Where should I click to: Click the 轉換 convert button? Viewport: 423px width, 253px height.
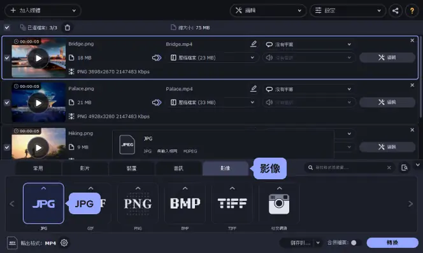tap(392, 242)
